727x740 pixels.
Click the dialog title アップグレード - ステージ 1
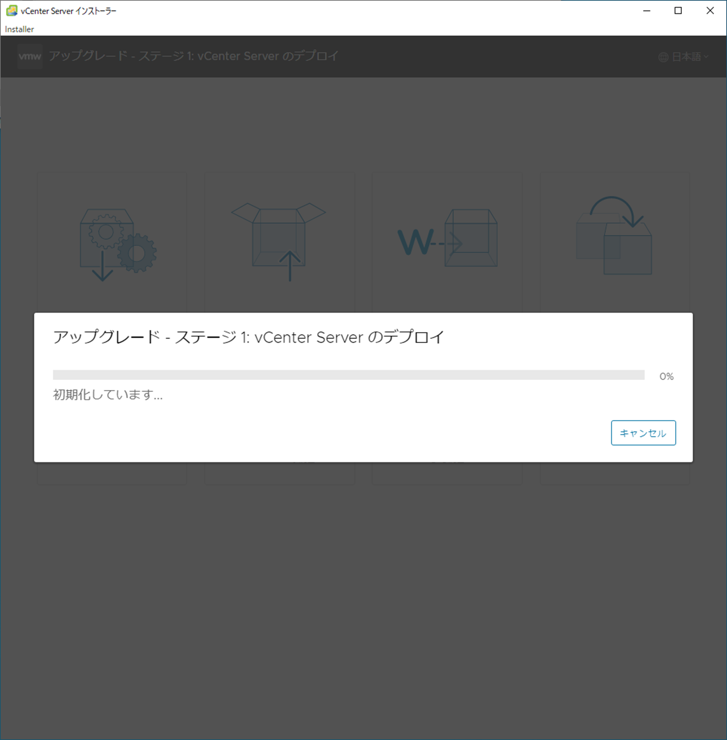click(248, 337)
